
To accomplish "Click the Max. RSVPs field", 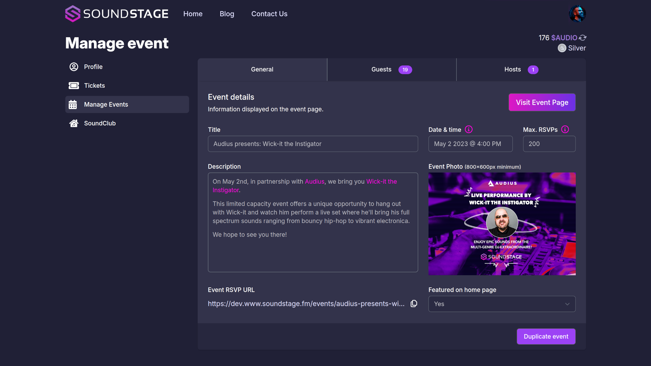I will click(x=549, y=144).
